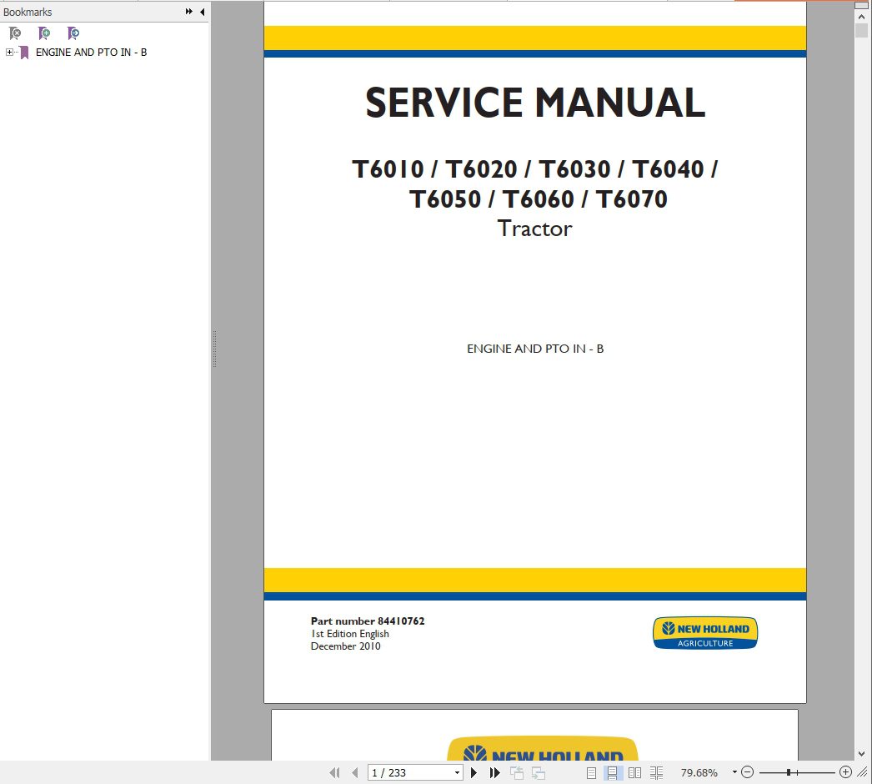Click the delete bookmark icon
The height and width of the screenshot is (784, 872).
click(x=15, y=33)
